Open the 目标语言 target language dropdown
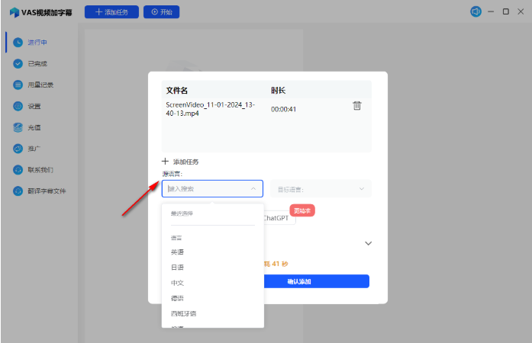532x343 pixels. (321, 189)
